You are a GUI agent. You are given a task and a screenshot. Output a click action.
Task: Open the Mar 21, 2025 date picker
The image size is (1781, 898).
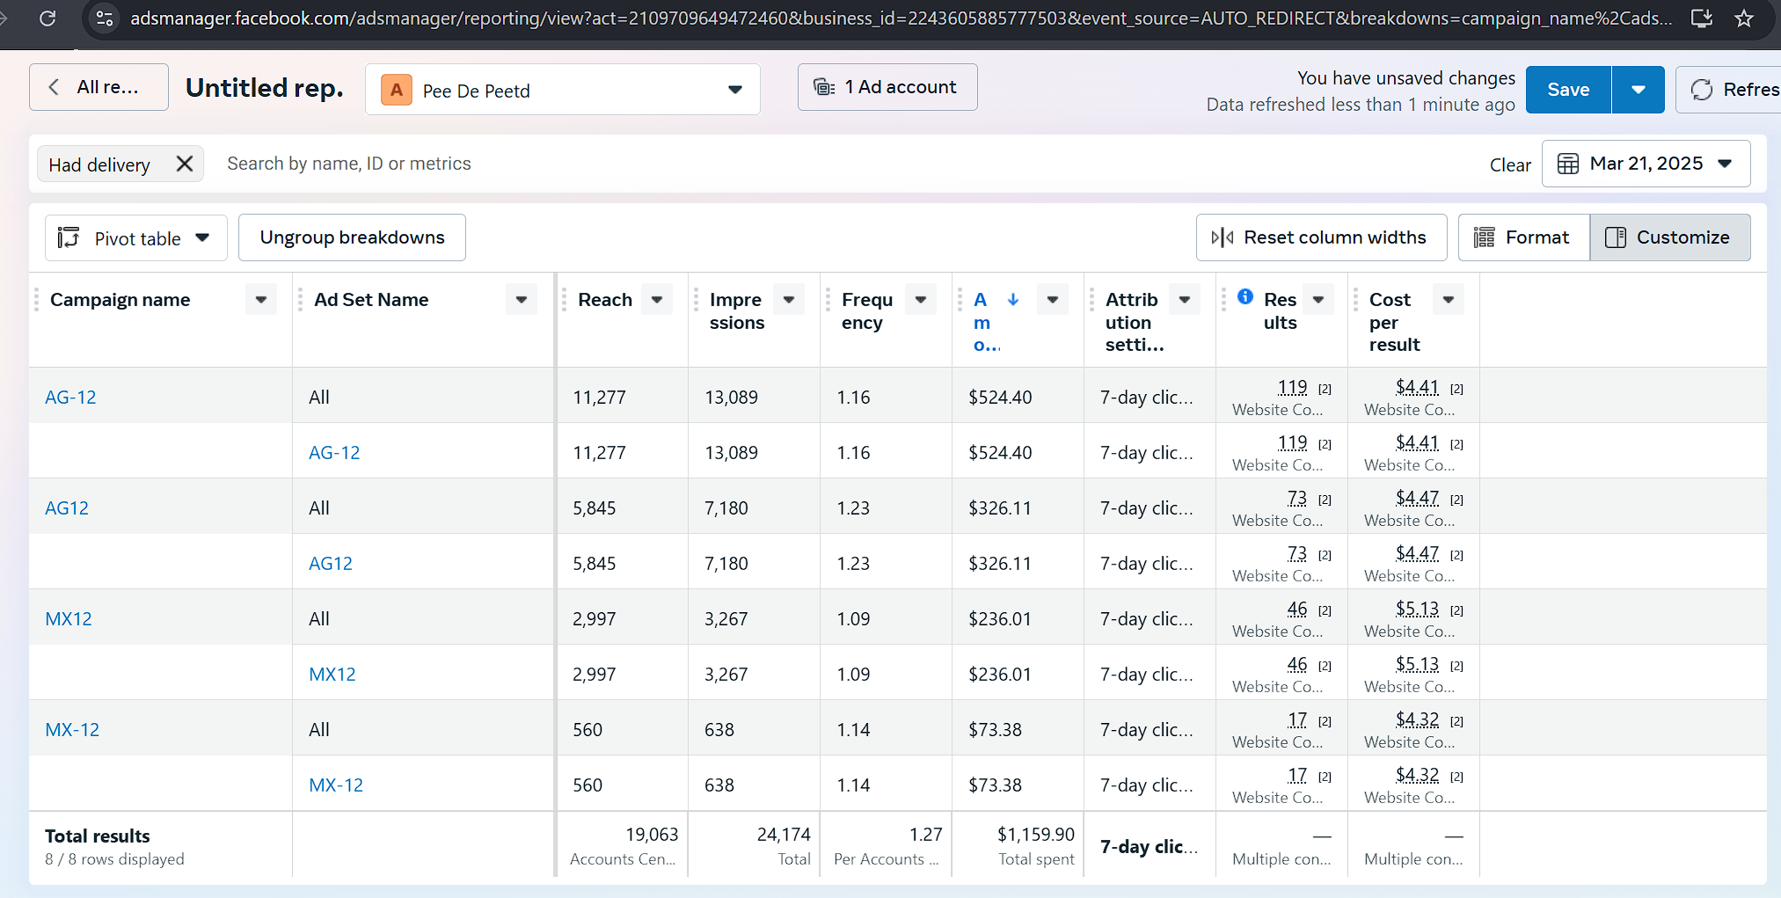(x=1646, y=164)
